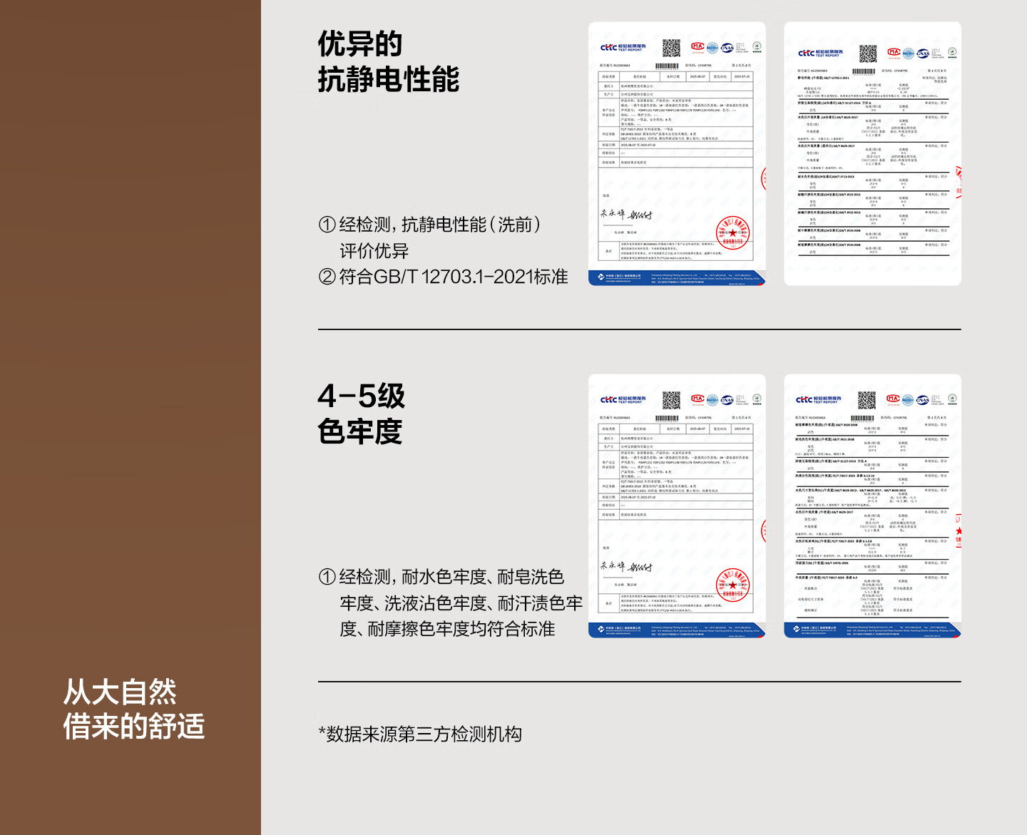This screenshot has width=1027, height=835.
Task: Click the QR code on 色牢度 results page
Action: 867,400
